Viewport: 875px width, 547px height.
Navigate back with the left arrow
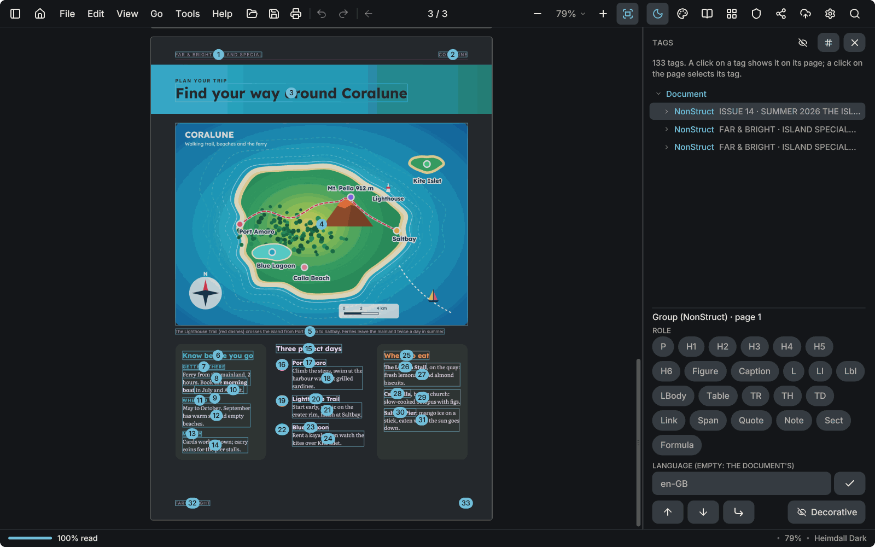pyautogui.click(x=369, y=14)
